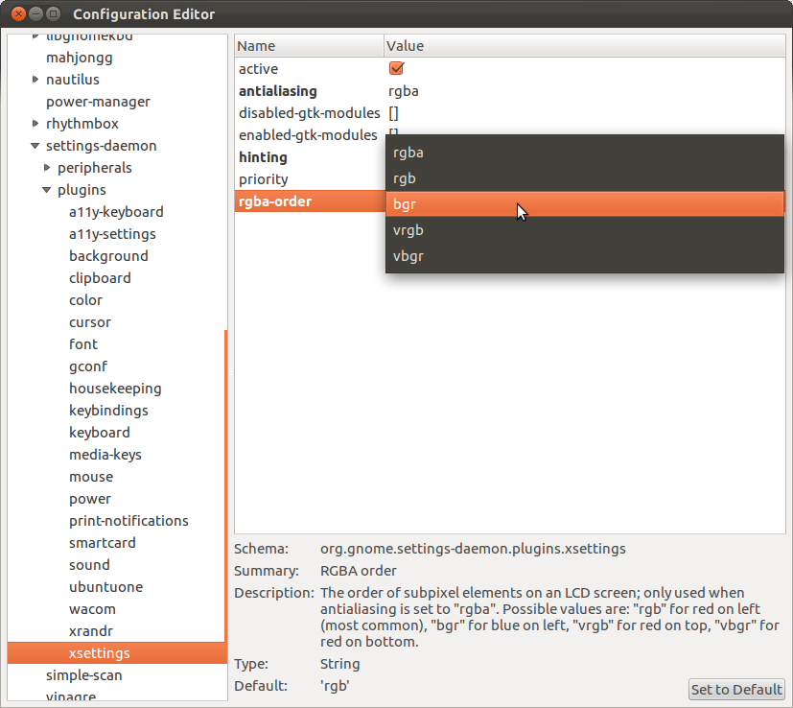Collapse the settings-daemon tree node
The width and height of the screenshot is (793, 708).
pos(35,146)
